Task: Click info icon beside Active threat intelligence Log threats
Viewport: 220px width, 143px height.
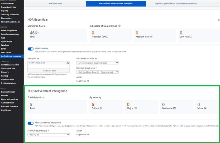Action: [x=88, y=135]
